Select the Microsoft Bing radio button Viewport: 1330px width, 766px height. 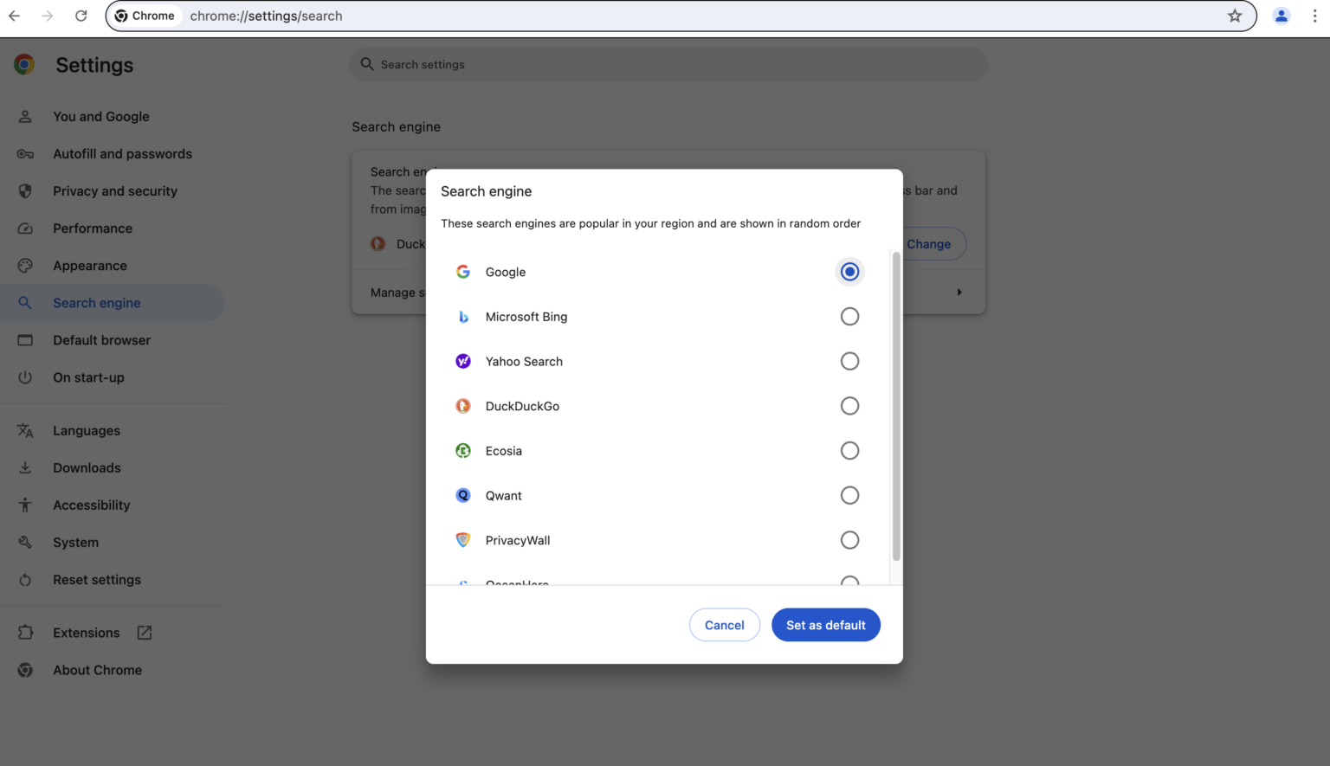(850, 317)
